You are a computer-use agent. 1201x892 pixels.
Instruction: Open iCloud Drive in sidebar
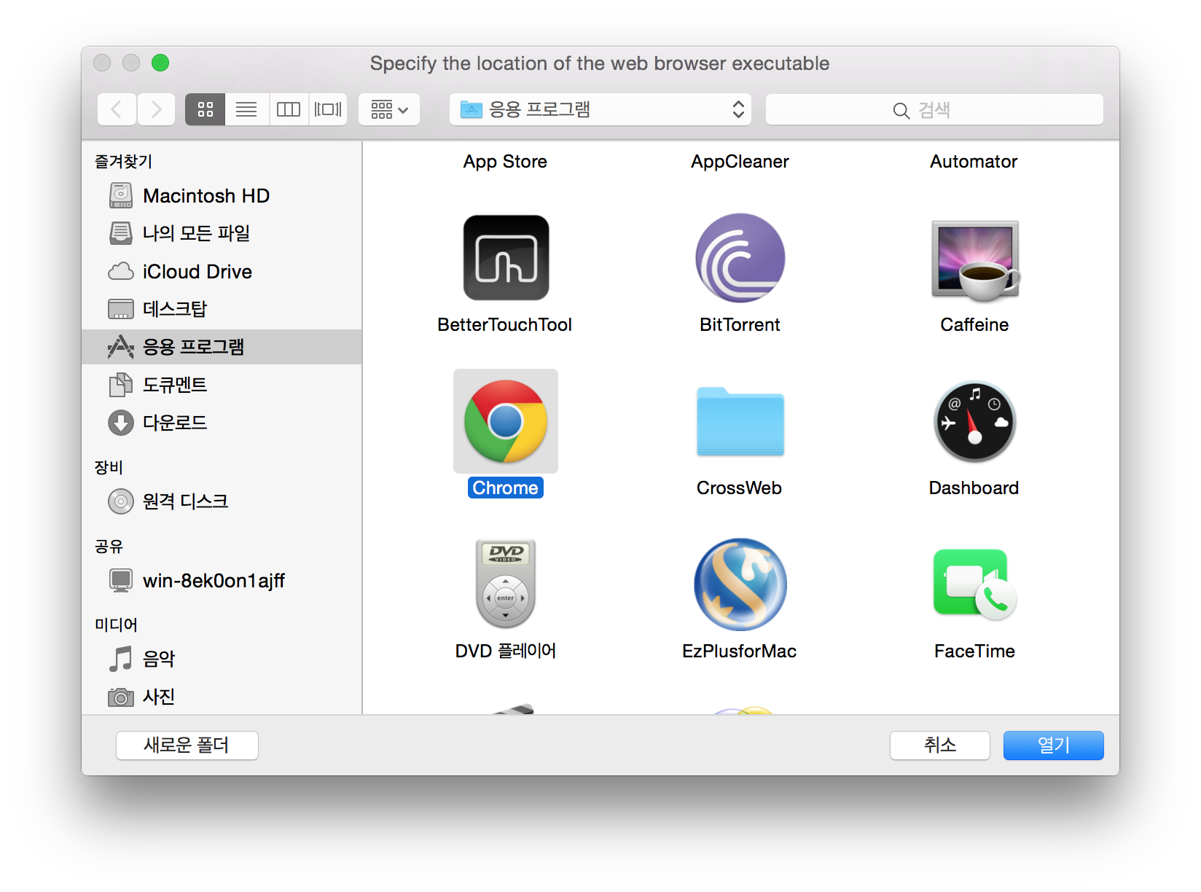tap(222, 271)
